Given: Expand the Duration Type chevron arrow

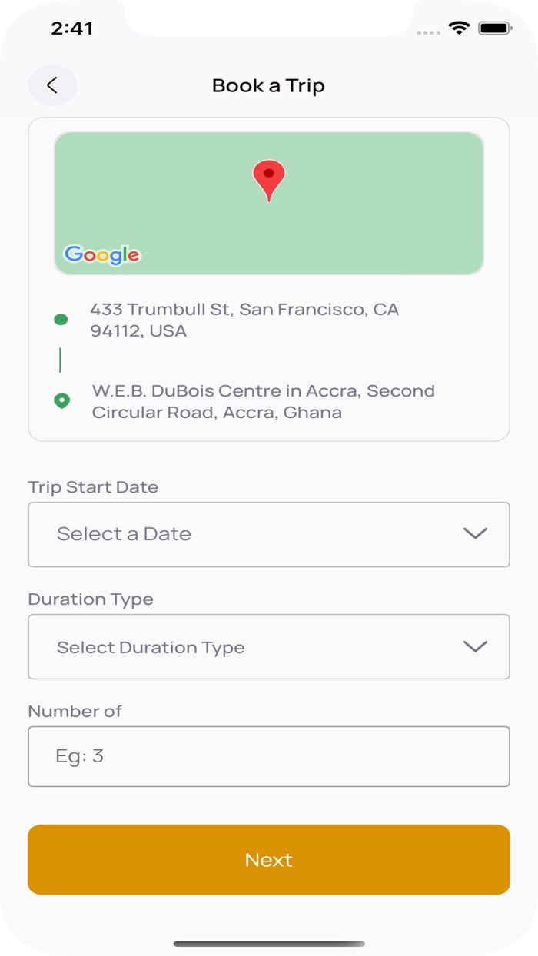Looking at the screenshot, I should click(x=475, y=646).
